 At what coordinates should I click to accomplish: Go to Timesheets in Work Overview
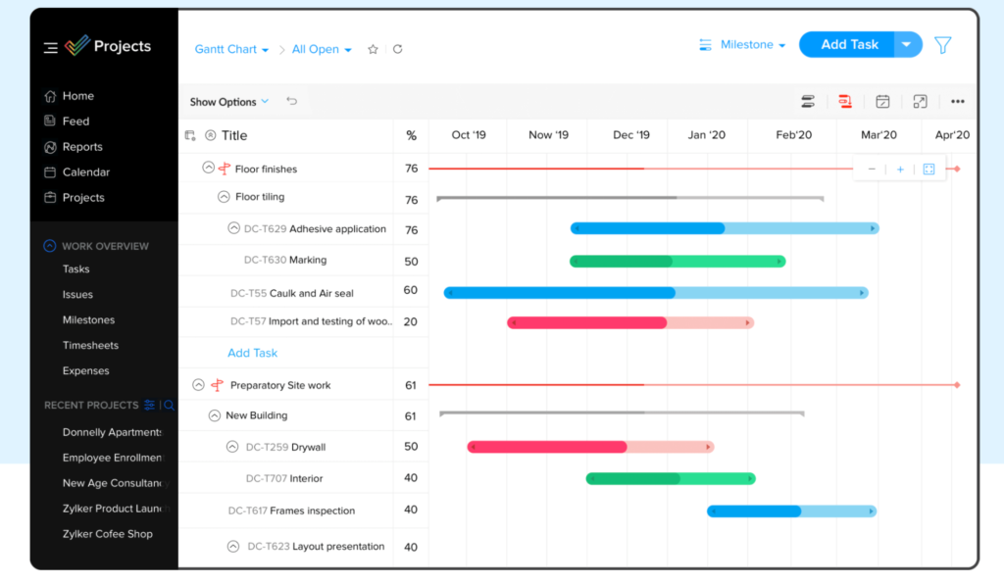90,345
